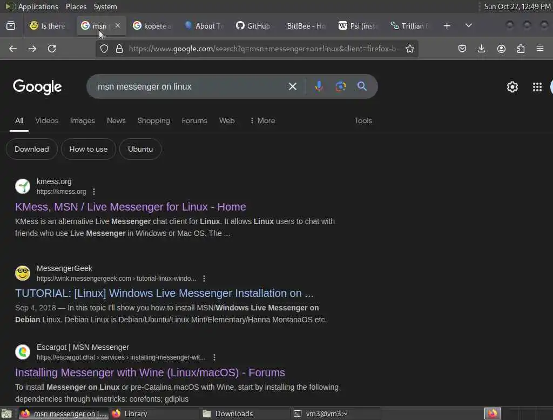Select Videos search filter

46,120
